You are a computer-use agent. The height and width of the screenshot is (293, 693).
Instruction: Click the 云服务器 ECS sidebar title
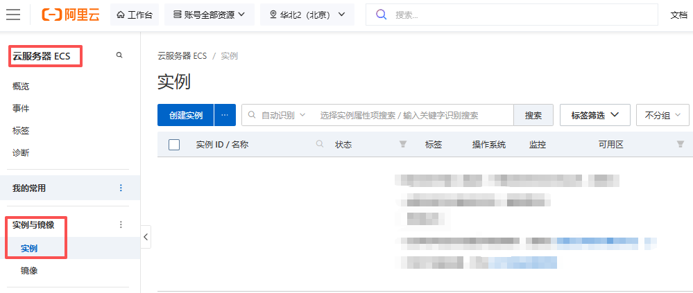[x=41, y=56]
